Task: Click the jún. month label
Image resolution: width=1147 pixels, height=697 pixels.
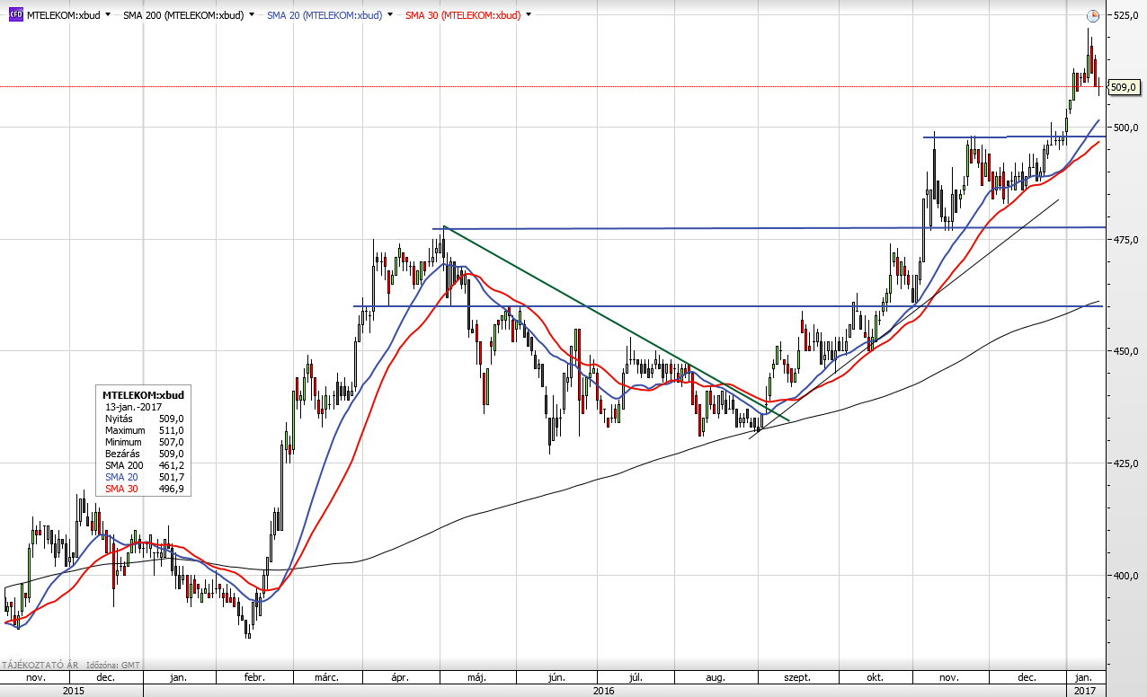Action: [559, 677]
